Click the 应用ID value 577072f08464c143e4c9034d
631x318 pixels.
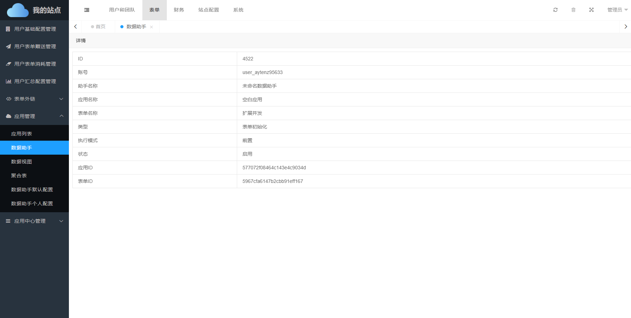coord(274,168)
